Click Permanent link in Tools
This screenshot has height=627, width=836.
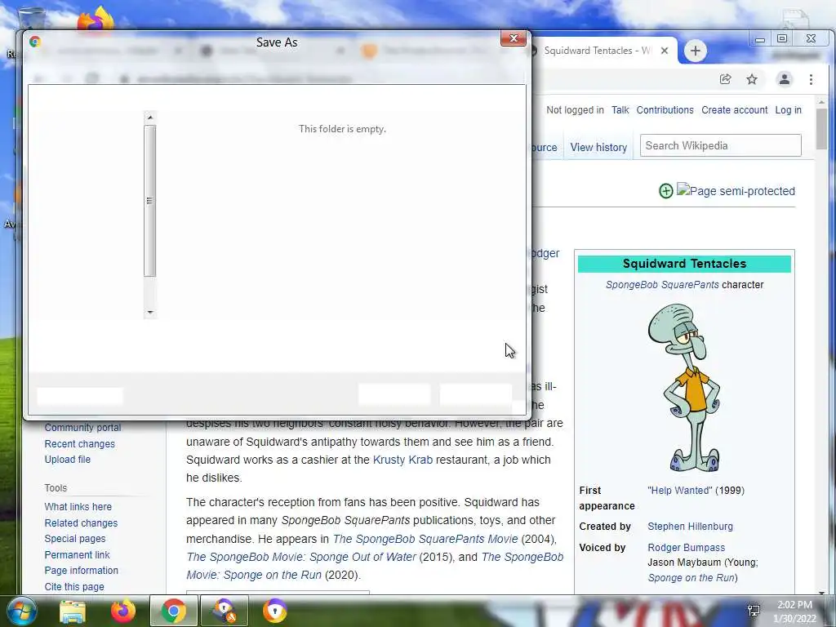77,555
